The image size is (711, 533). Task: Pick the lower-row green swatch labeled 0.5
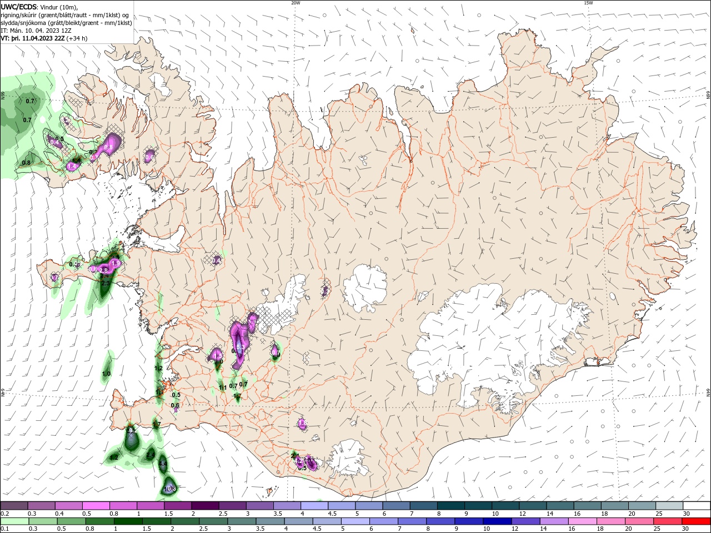point(72,521)
